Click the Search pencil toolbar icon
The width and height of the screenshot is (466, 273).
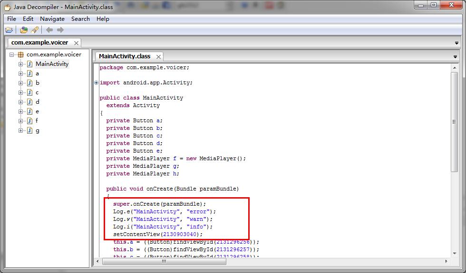[x=35, y=30]
